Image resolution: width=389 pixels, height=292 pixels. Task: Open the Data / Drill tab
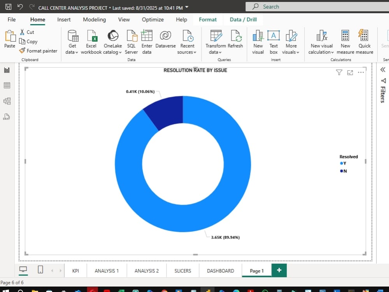[243, 19]
